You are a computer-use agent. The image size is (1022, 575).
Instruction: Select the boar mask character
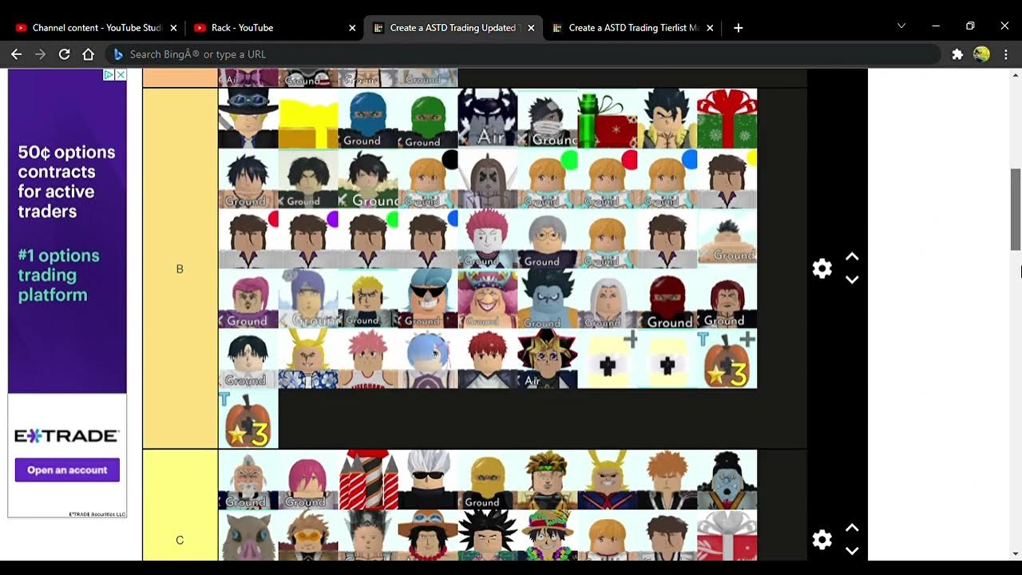[248, 534]
